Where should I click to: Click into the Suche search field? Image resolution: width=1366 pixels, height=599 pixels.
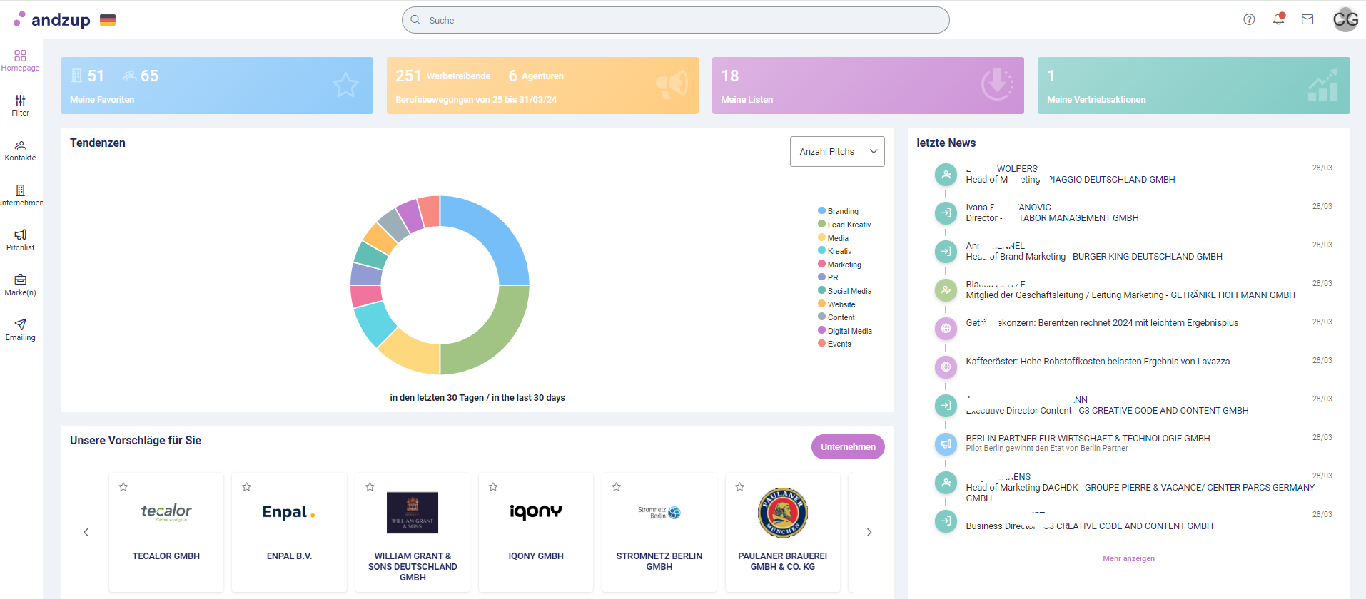[x=675, y=20]
